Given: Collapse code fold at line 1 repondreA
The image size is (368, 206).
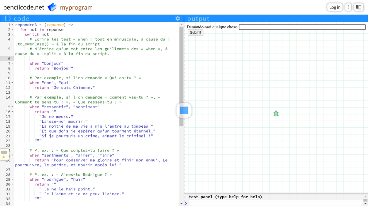Looking at the screenshot, I should tap(12, 25).
